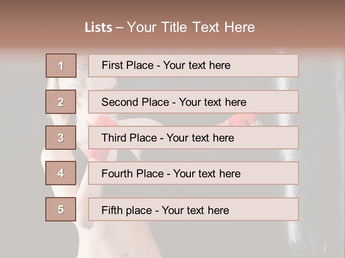This screenshot has height=258, width=345.
Task: Click the word "Here" in the title
Action: [239, 28]
